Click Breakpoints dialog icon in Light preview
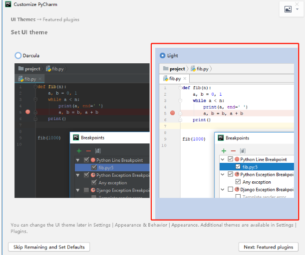 (221, 138)
